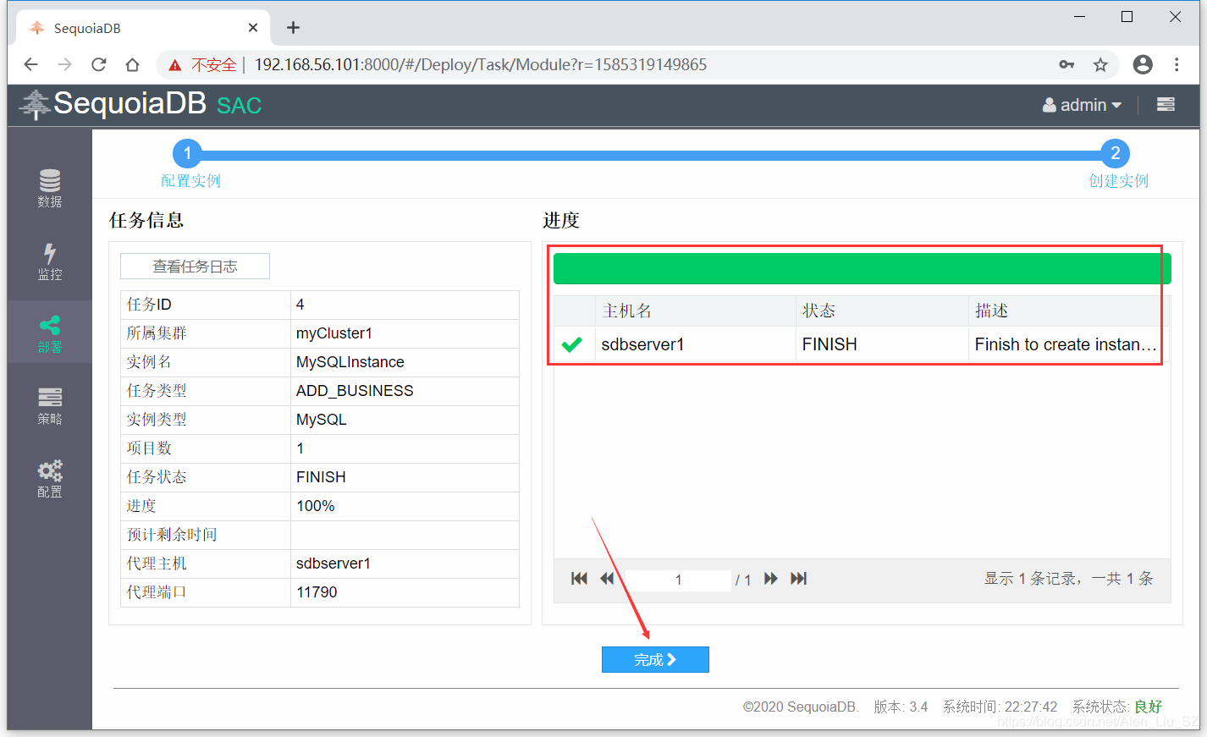Open browser home page
The width and height of the screenshot is (1207, 737).
132,64
